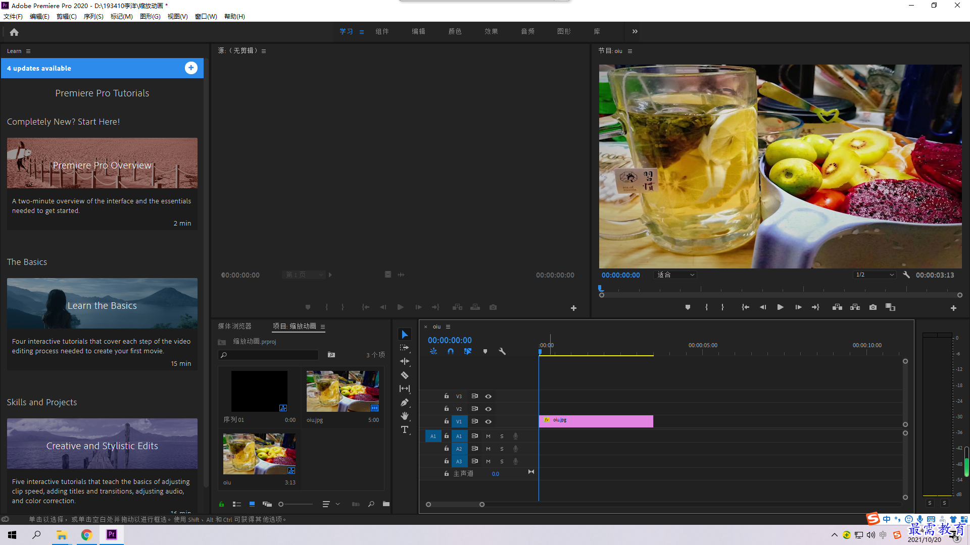Viewport: 970px width, 545px height.
Task: Toggle V2 track output eye
Action: point(488,409)
